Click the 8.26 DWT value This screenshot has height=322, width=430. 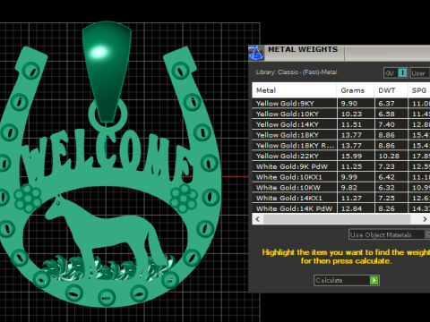point(386,208)
